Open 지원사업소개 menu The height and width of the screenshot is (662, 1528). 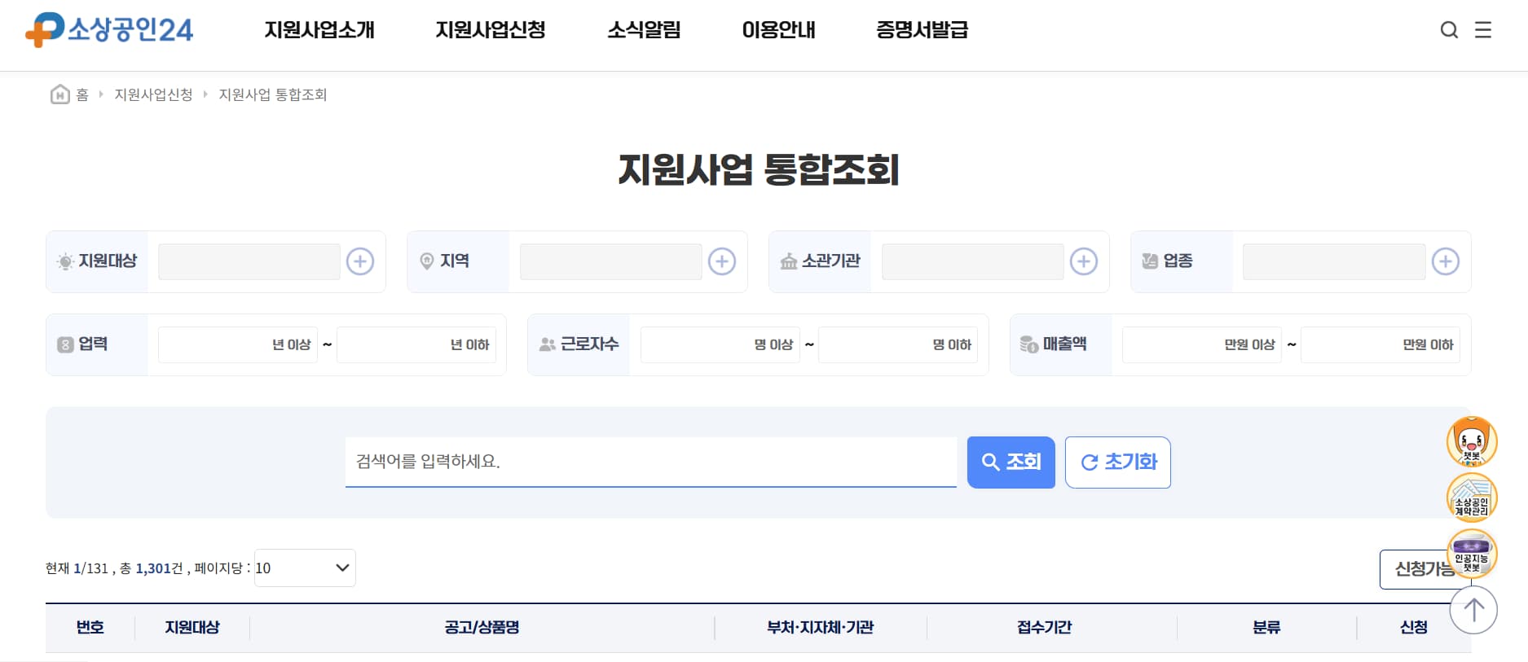tap(319, 30)
